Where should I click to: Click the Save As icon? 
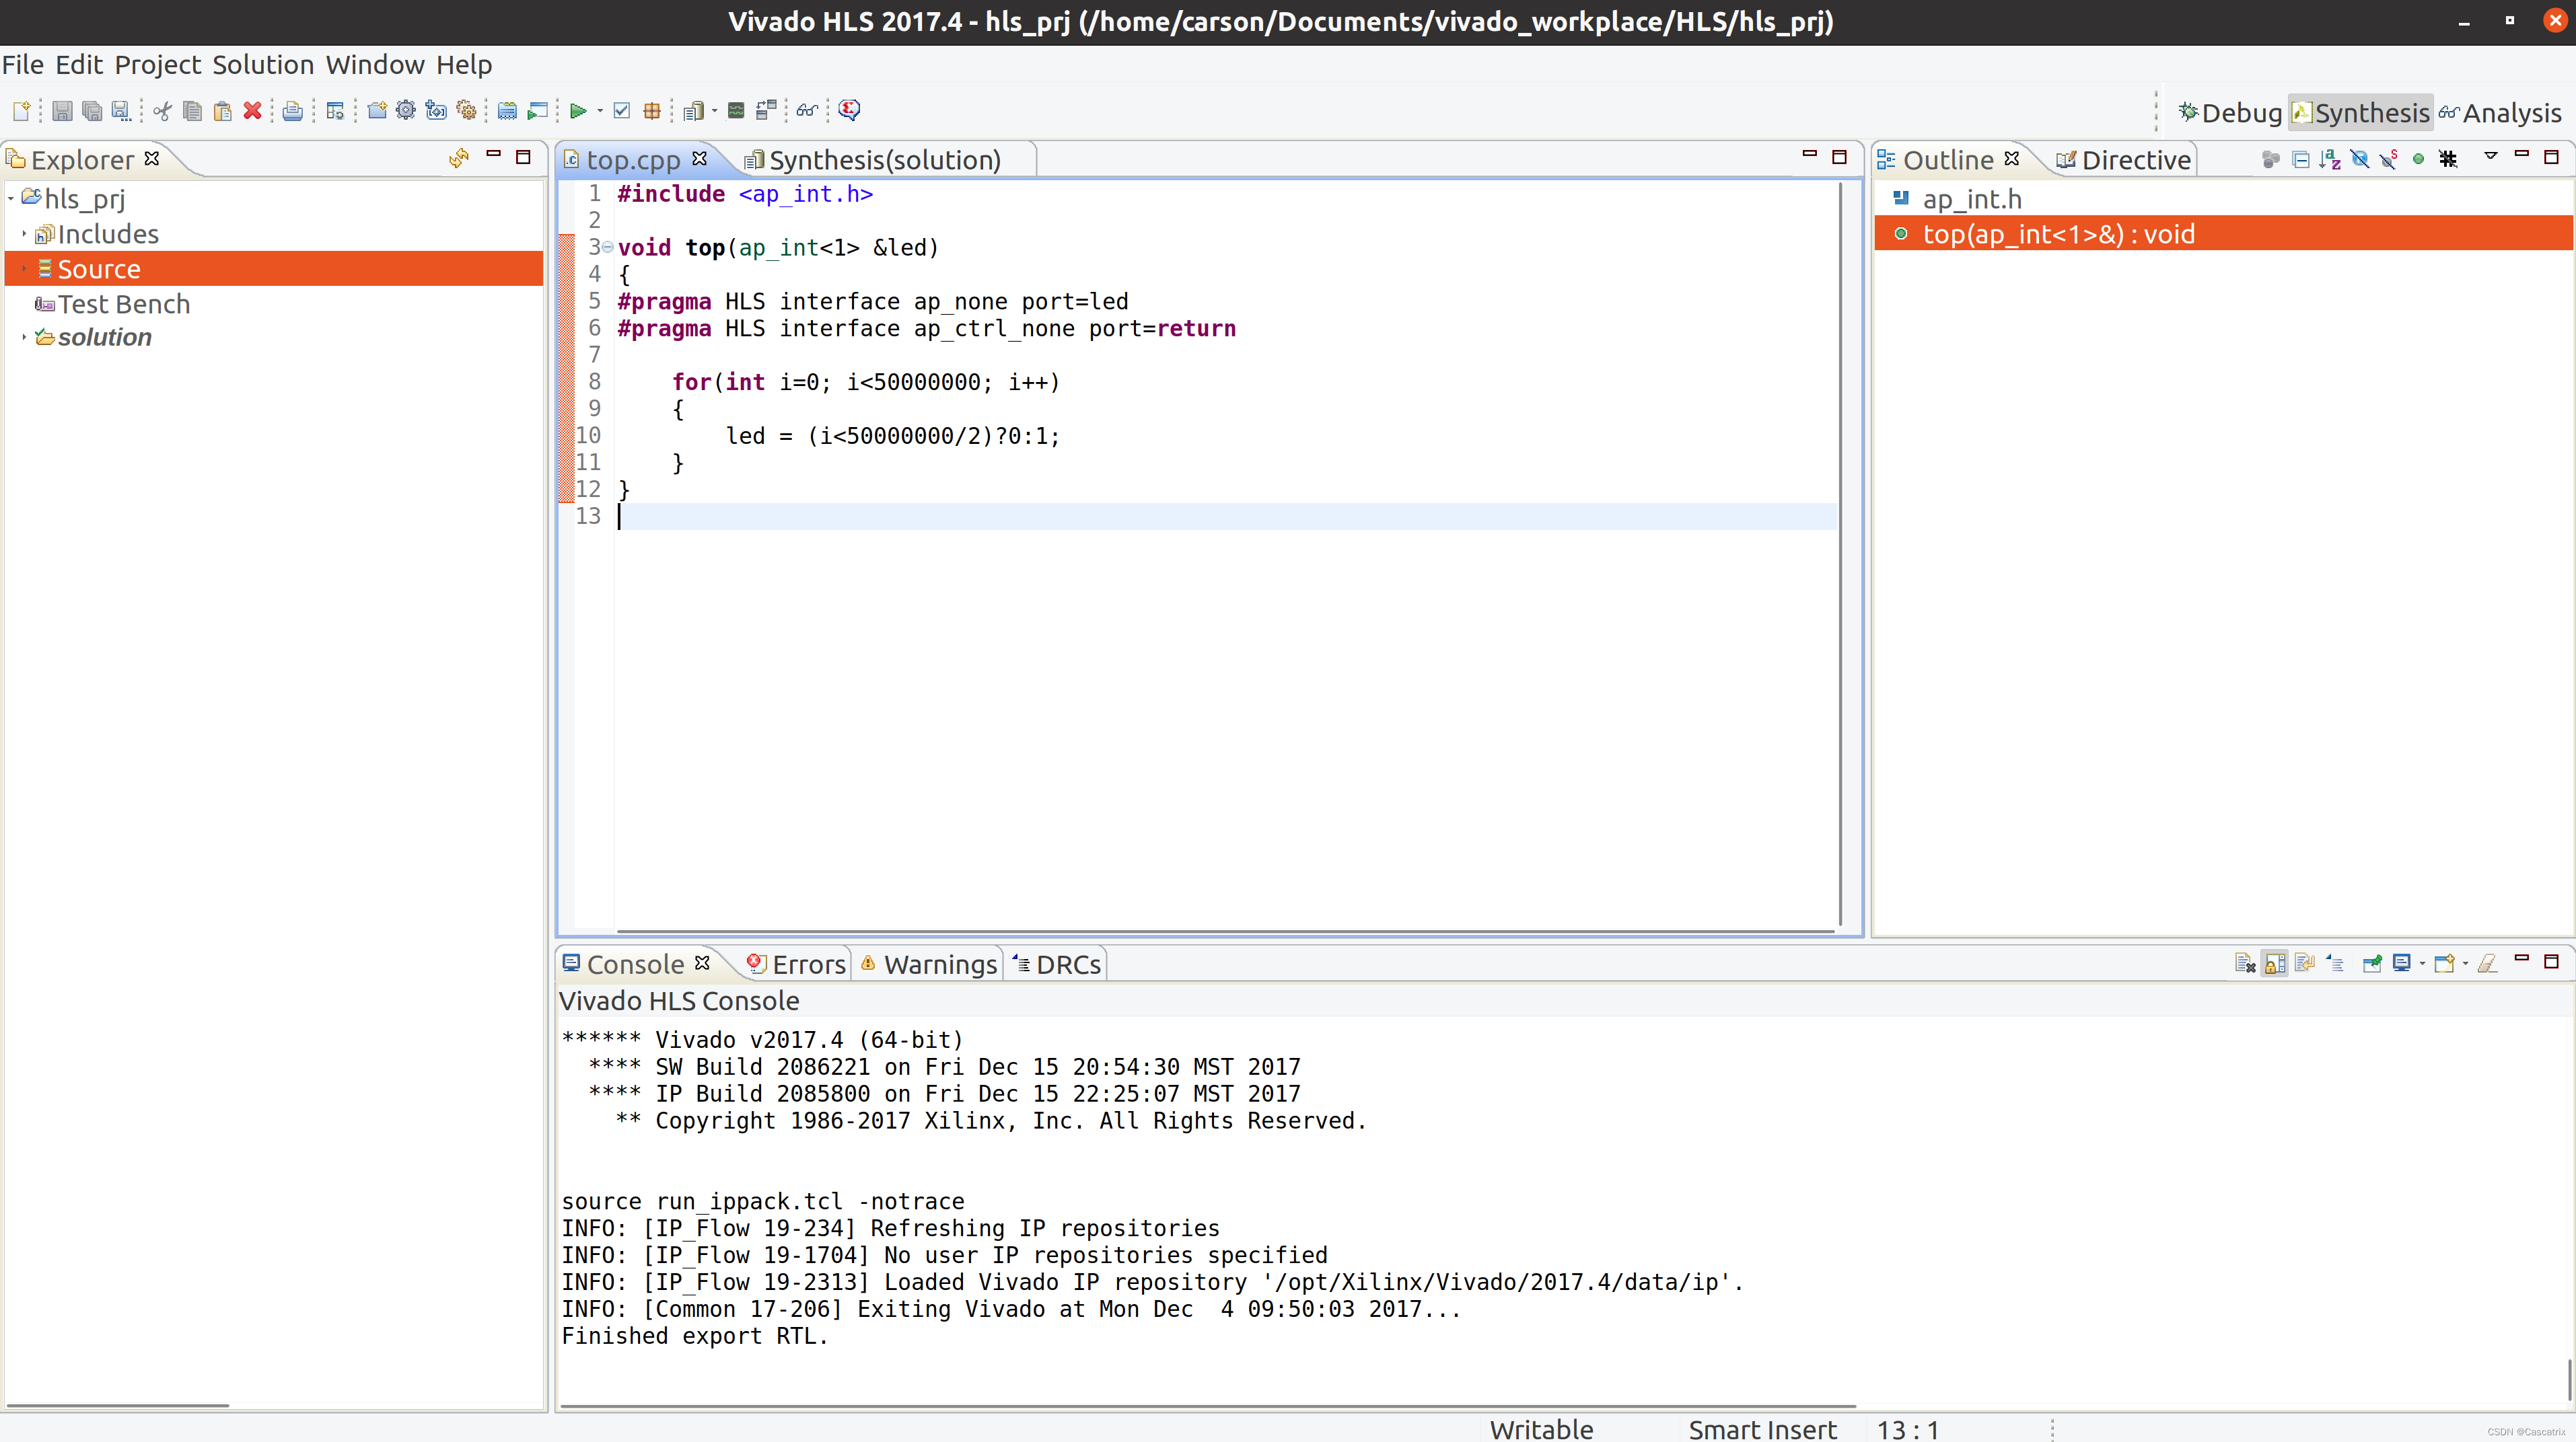tap(121, 110)
